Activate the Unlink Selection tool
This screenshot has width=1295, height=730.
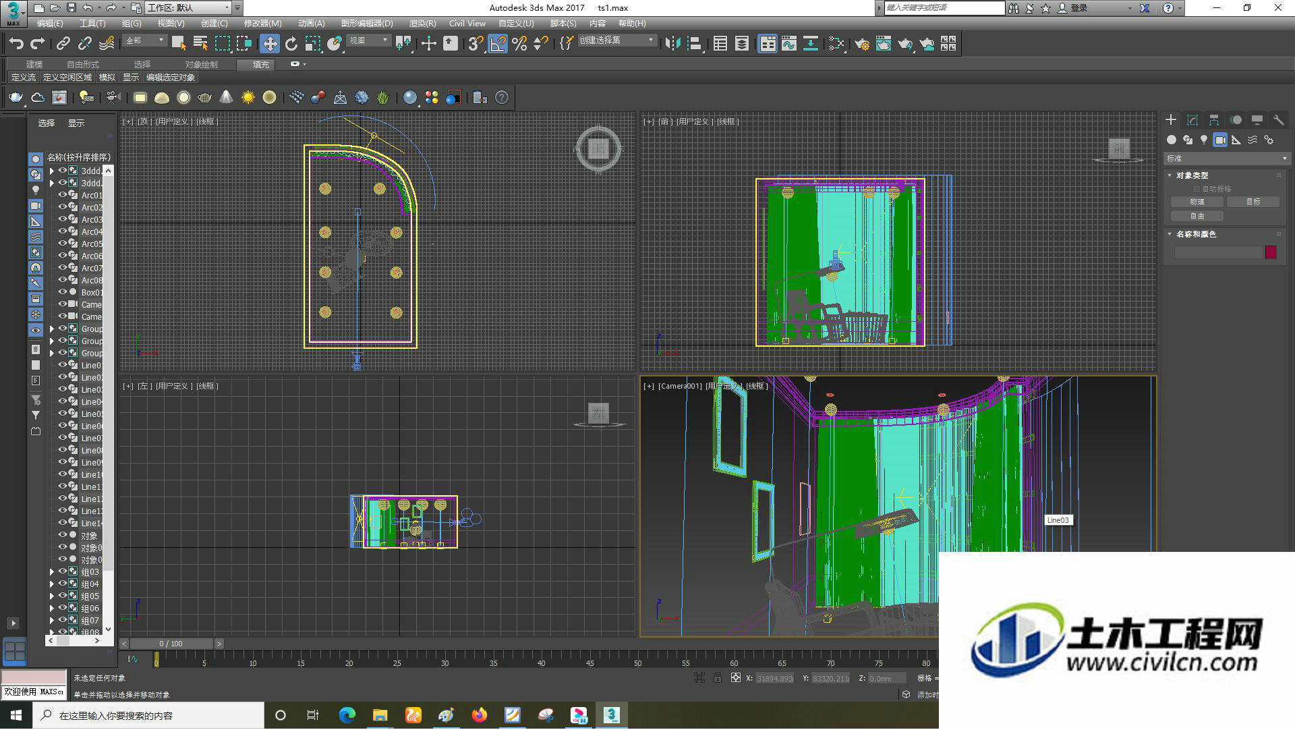85,44
